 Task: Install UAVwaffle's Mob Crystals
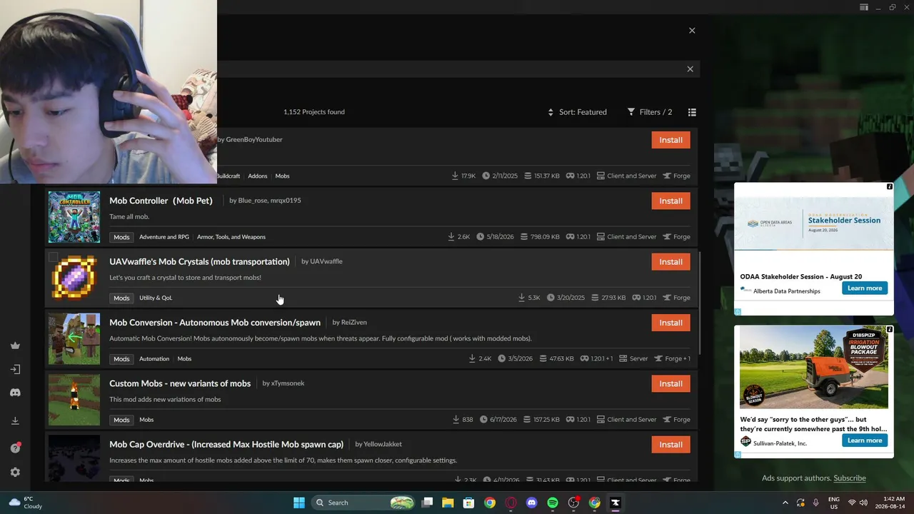pyautogui.click(x=671, y=261)
